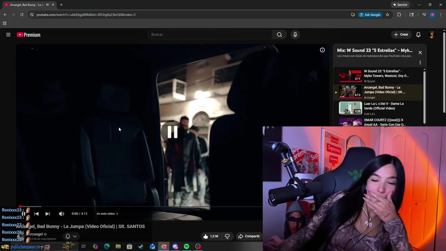Image resolution: width=446 pixels, height=251 pixels.
Task: Open media controls music-note icon
Action: pyautogui.click(x=424, y=15)
